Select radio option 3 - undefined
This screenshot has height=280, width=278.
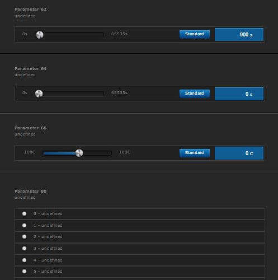click(24, 249)
